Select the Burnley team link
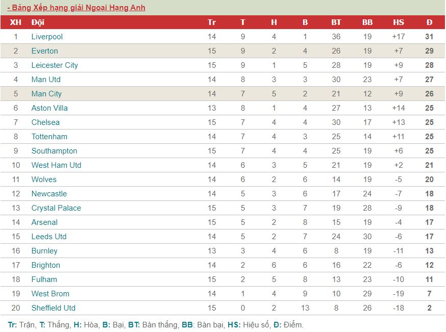This screenshot has height=332, width=446. click(x=44, y=251)
